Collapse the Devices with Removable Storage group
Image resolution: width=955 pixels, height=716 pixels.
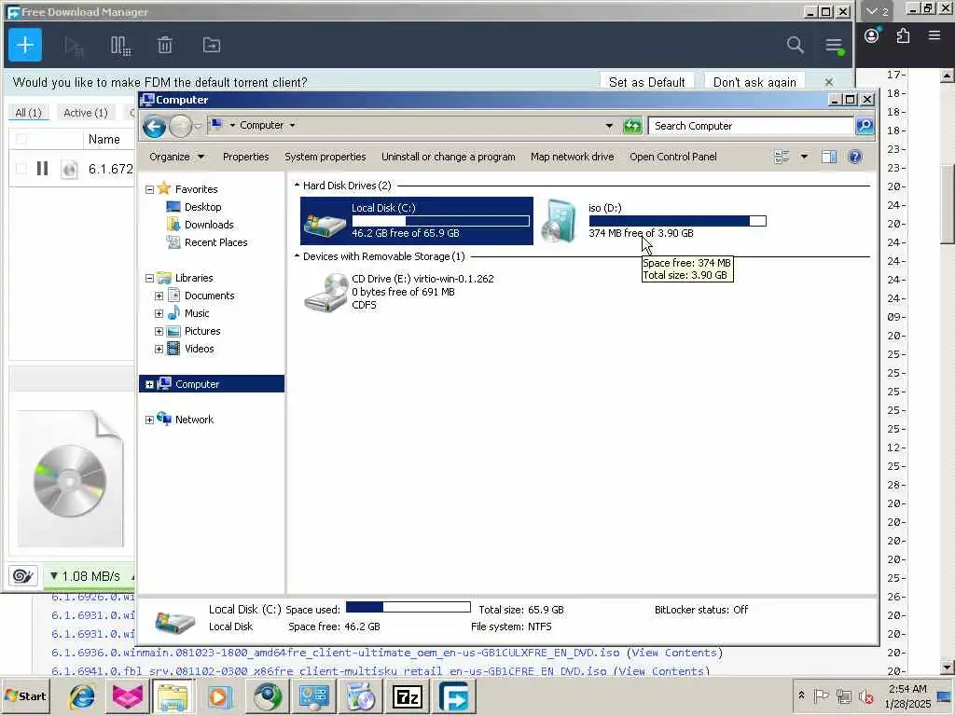298,256
